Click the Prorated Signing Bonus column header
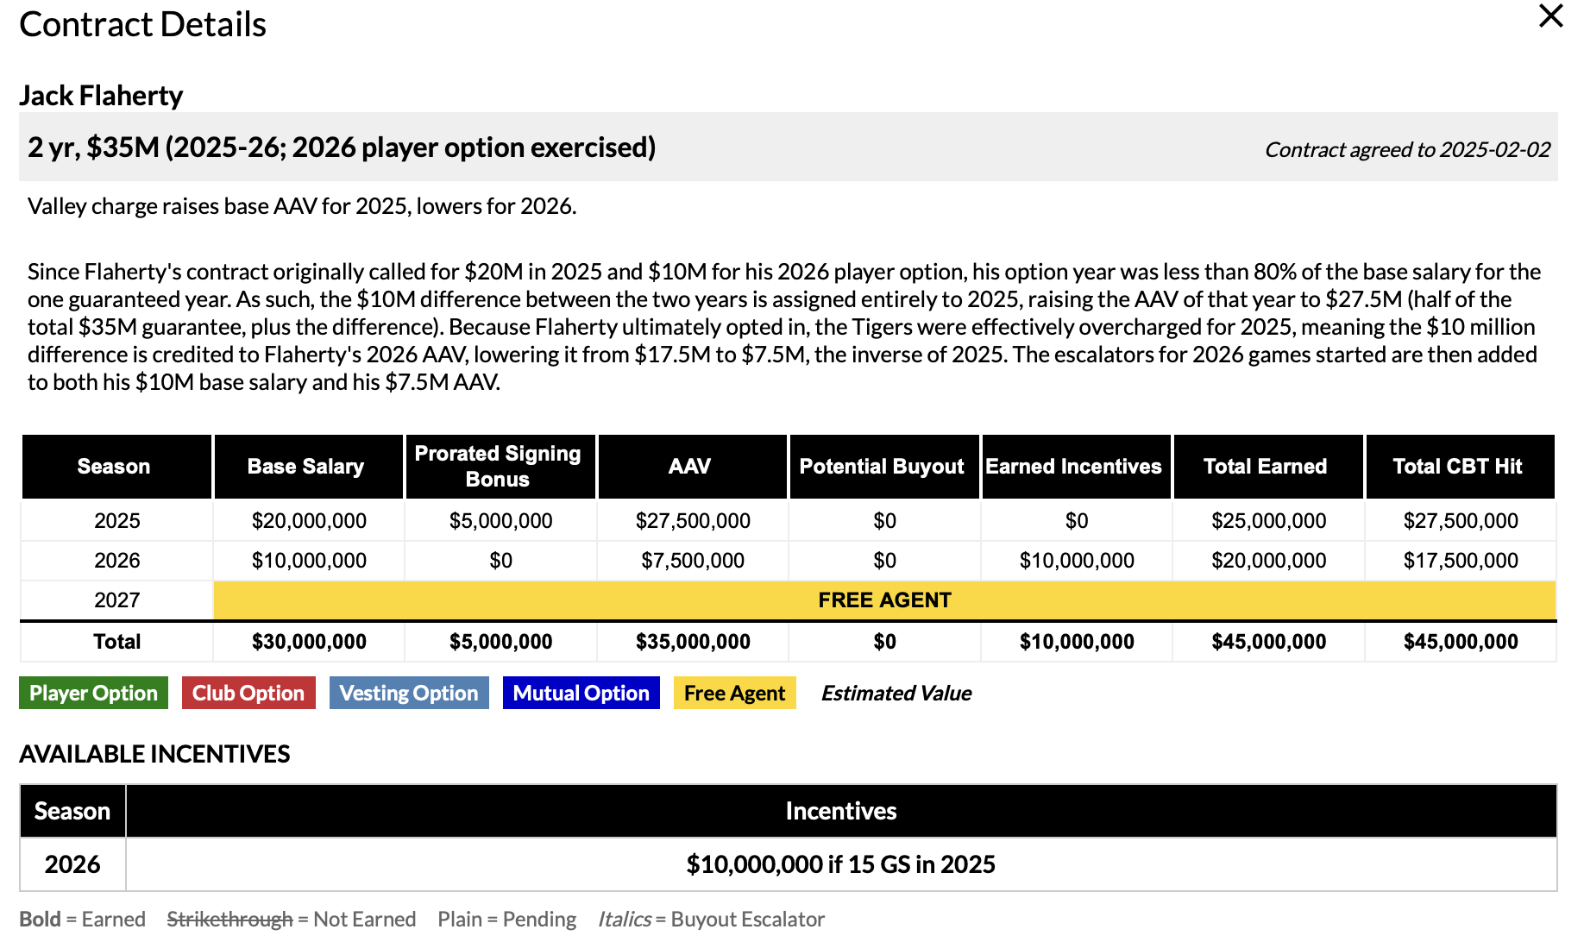 click(x=498, y=467)
